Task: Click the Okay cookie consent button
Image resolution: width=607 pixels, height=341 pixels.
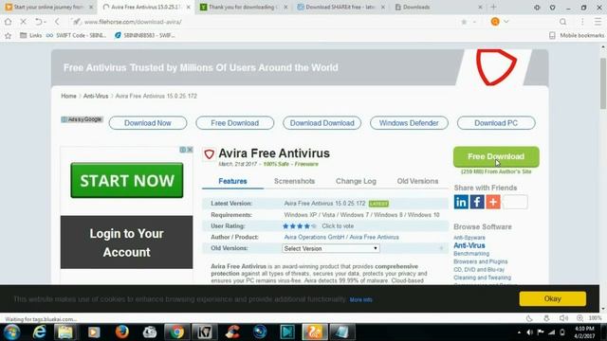Action: [552, 299]
